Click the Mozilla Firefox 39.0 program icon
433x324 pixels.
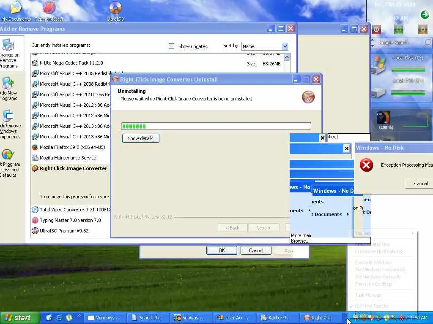35,147
